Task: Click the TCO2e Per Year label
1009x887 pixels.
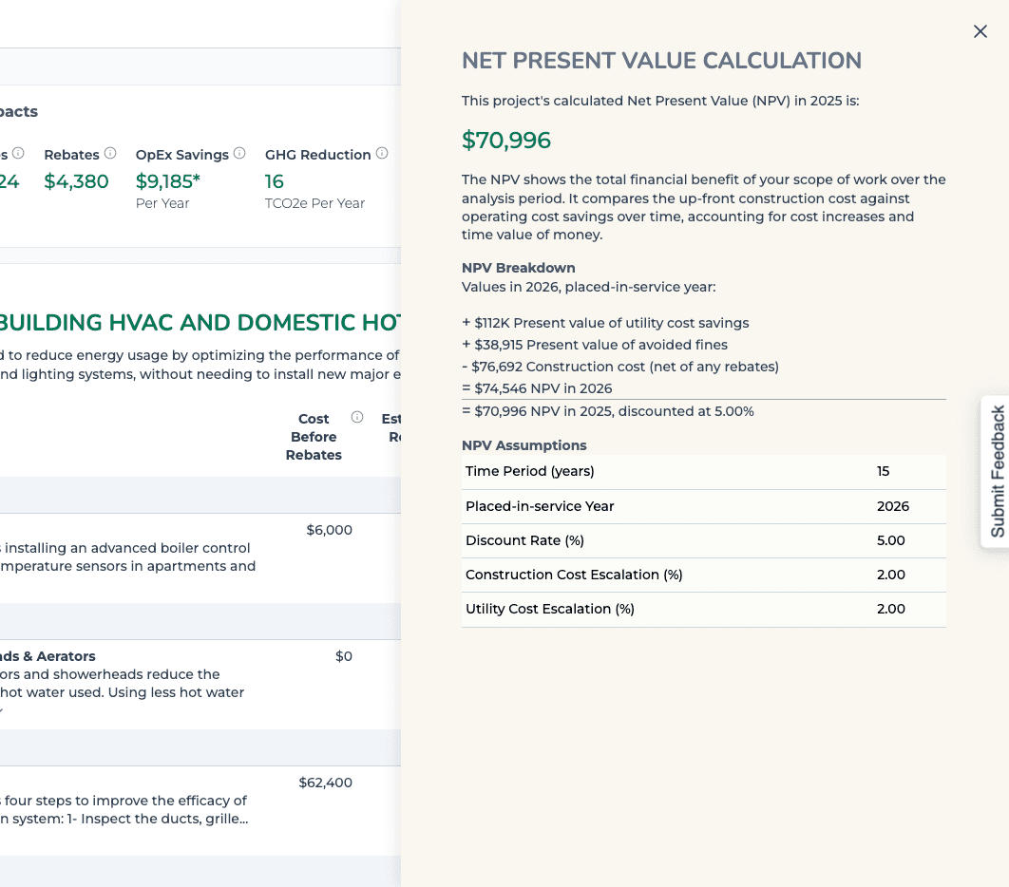Action: 314,203
